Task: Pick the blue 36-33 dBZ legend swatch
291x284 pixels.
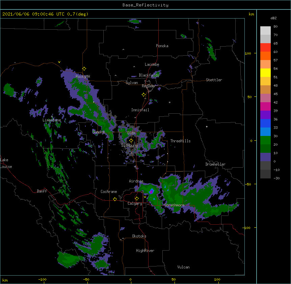Action: click(265, 123)
